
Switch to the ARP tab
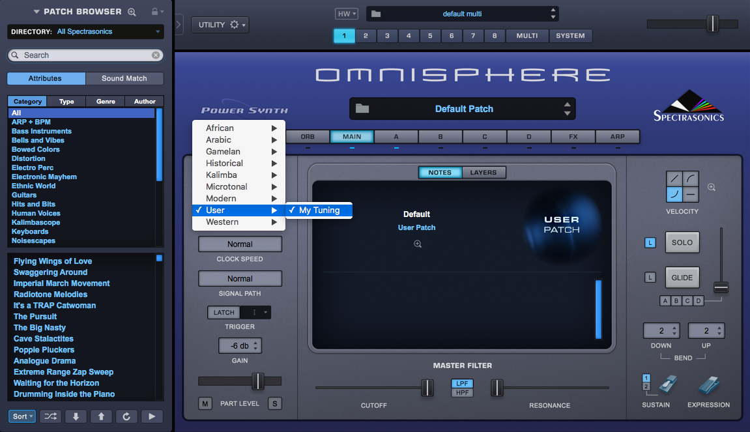pyautogui.click(x=617, y=136)
